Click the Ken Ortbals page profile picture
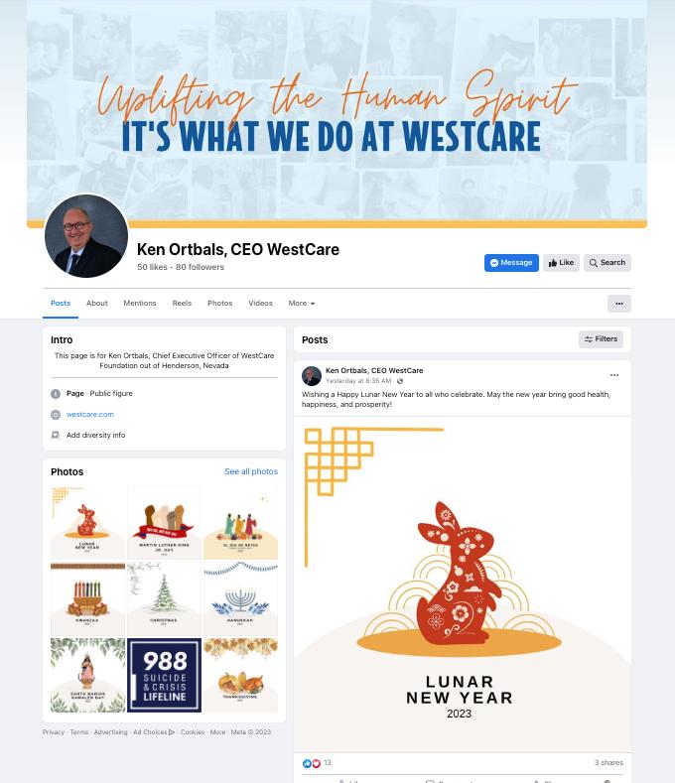The image size is (675, 783). coord(86,236)
